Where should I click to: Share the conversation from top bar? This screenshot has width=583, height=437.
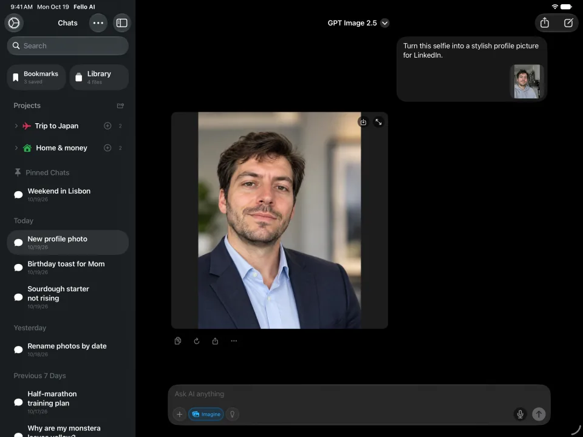tap(545, 23)
